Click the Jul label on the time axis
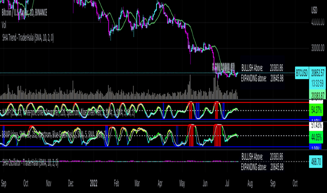 pos(227,184)
